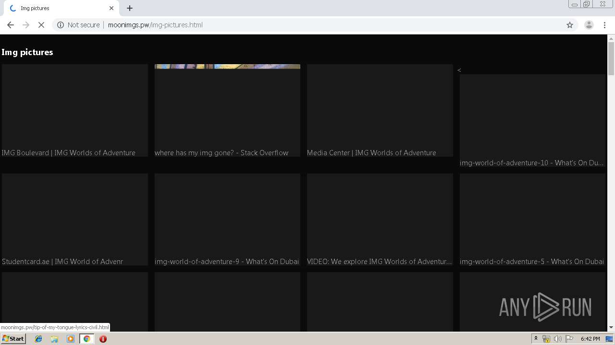
Task: Click the volume speaker tray icon
Action: click(557, 339)
